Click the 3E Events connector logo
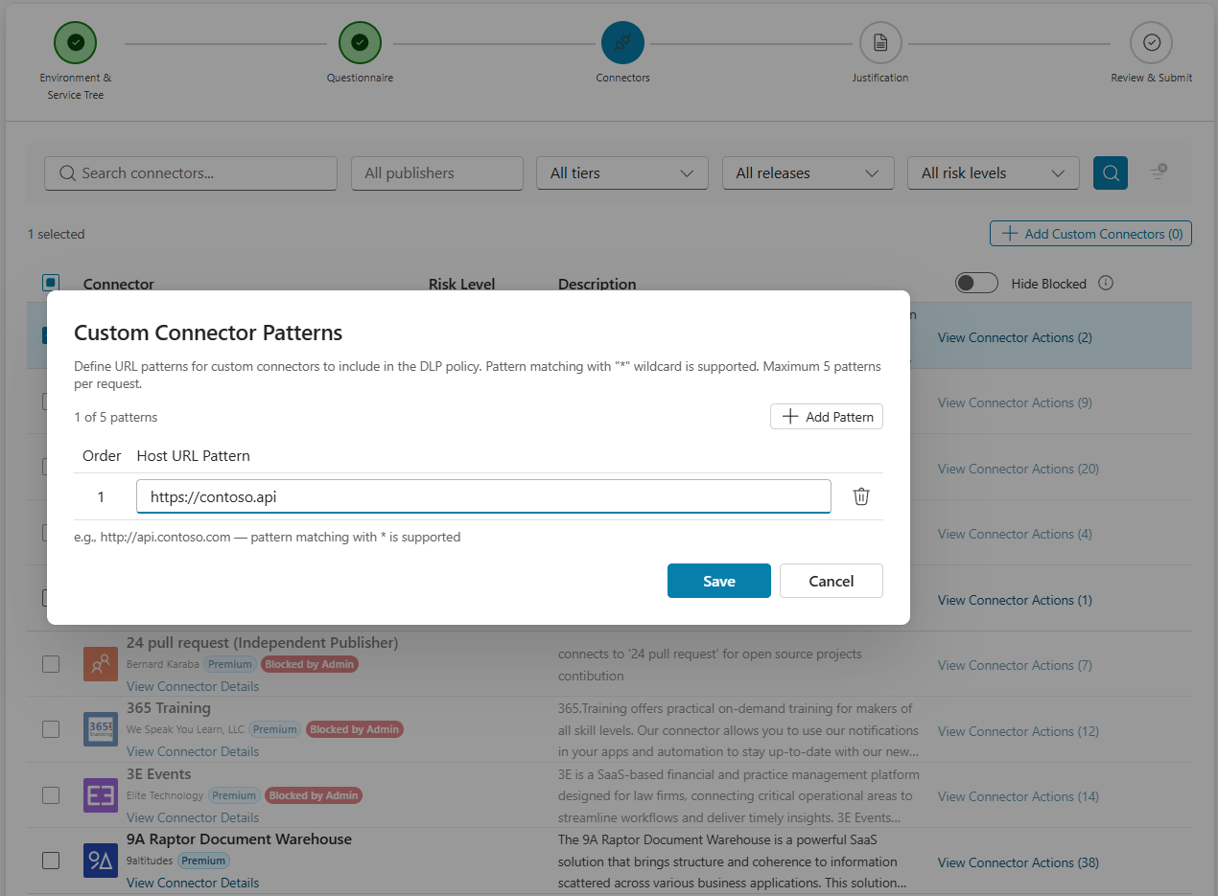 101,795
